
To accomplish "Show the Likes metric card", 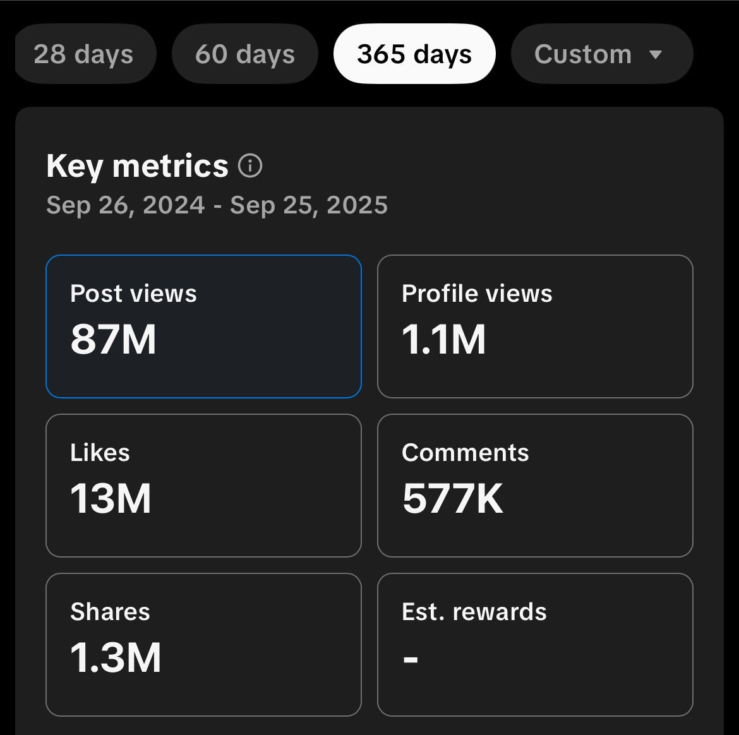I will pos(203,486).
